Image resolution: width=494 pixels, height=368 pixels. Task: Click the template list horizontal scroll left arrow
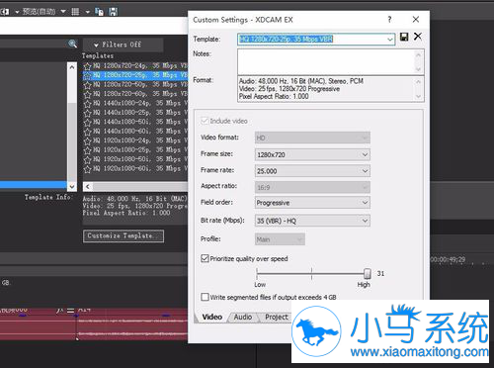pos(88,187)
